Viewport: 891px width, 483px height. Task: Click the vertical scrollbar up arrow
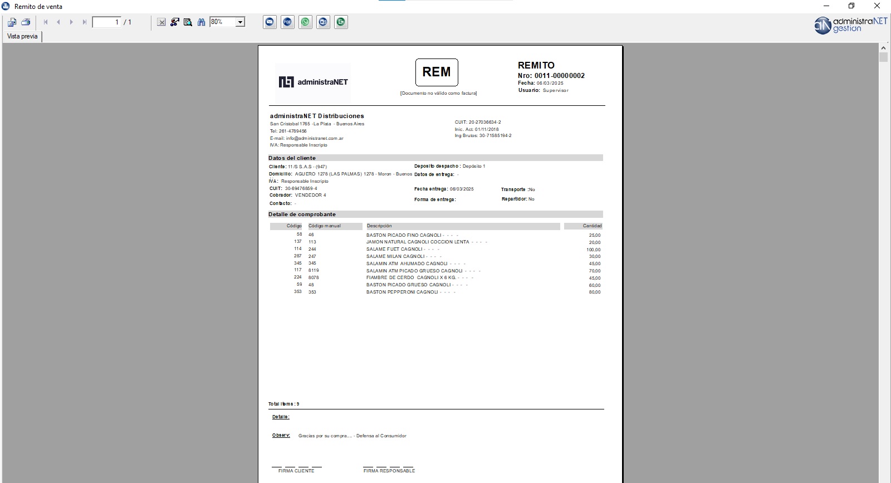coord(883,48)
